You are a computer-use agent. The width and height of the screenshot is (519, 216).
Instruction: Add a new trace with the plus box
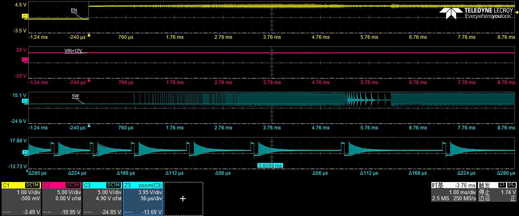[x=183, y=199]
